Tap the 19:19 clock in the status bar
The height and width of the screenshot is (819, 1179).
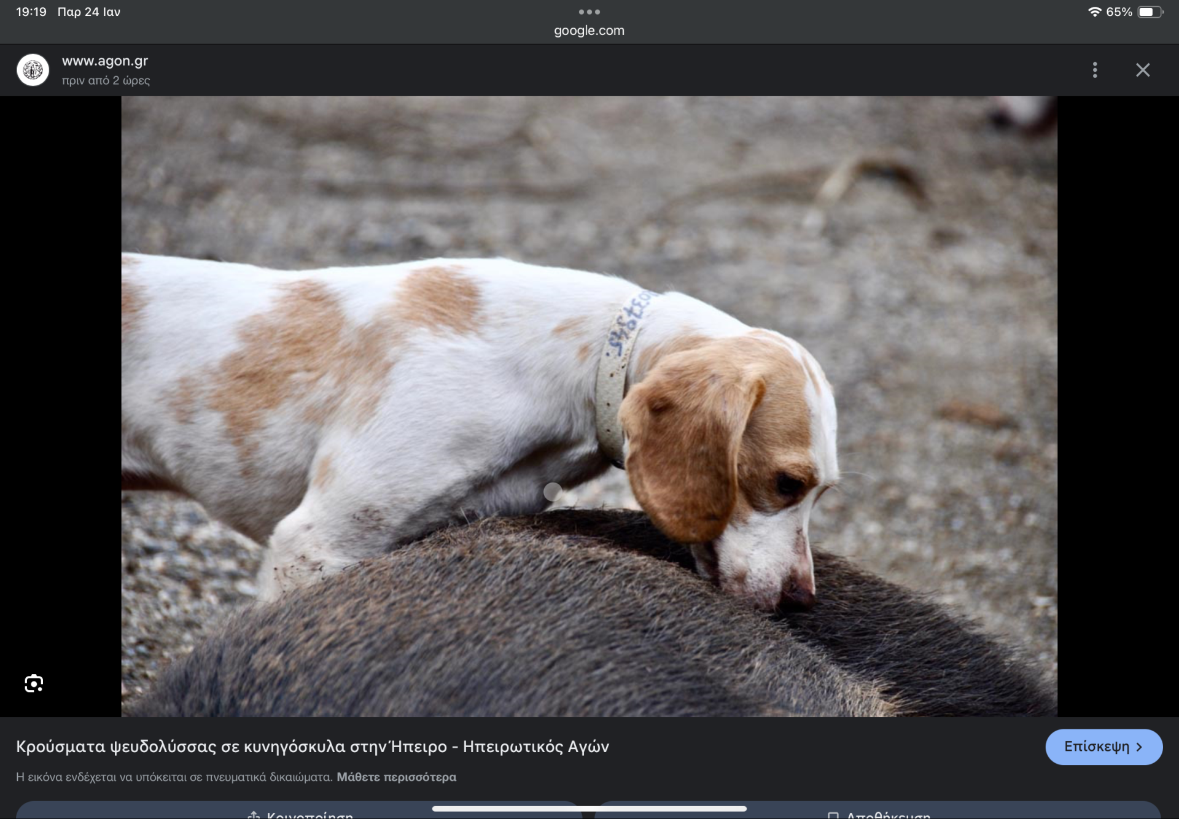point(31,12)
